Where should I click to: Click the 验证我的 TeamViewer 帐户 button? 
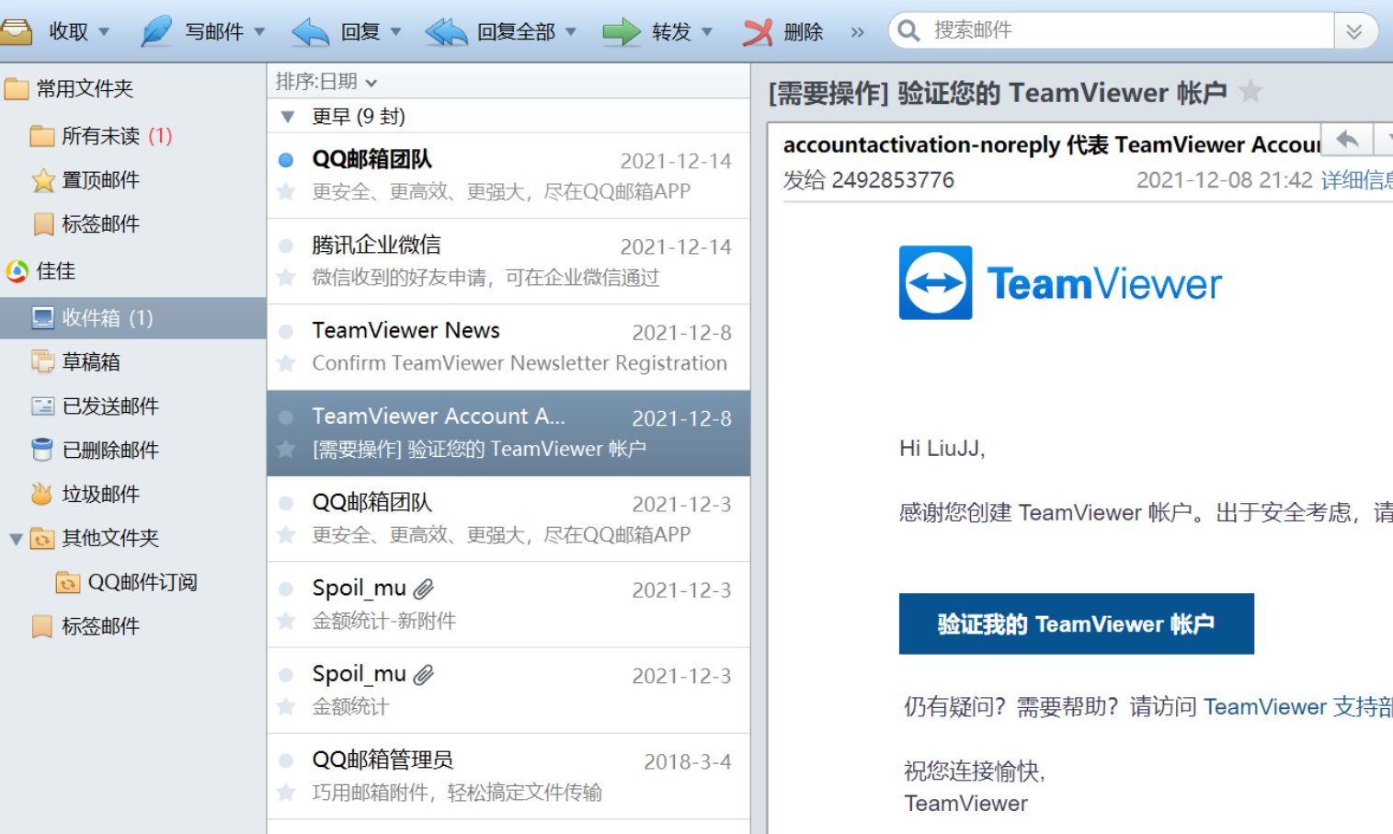click(1077, 623)
